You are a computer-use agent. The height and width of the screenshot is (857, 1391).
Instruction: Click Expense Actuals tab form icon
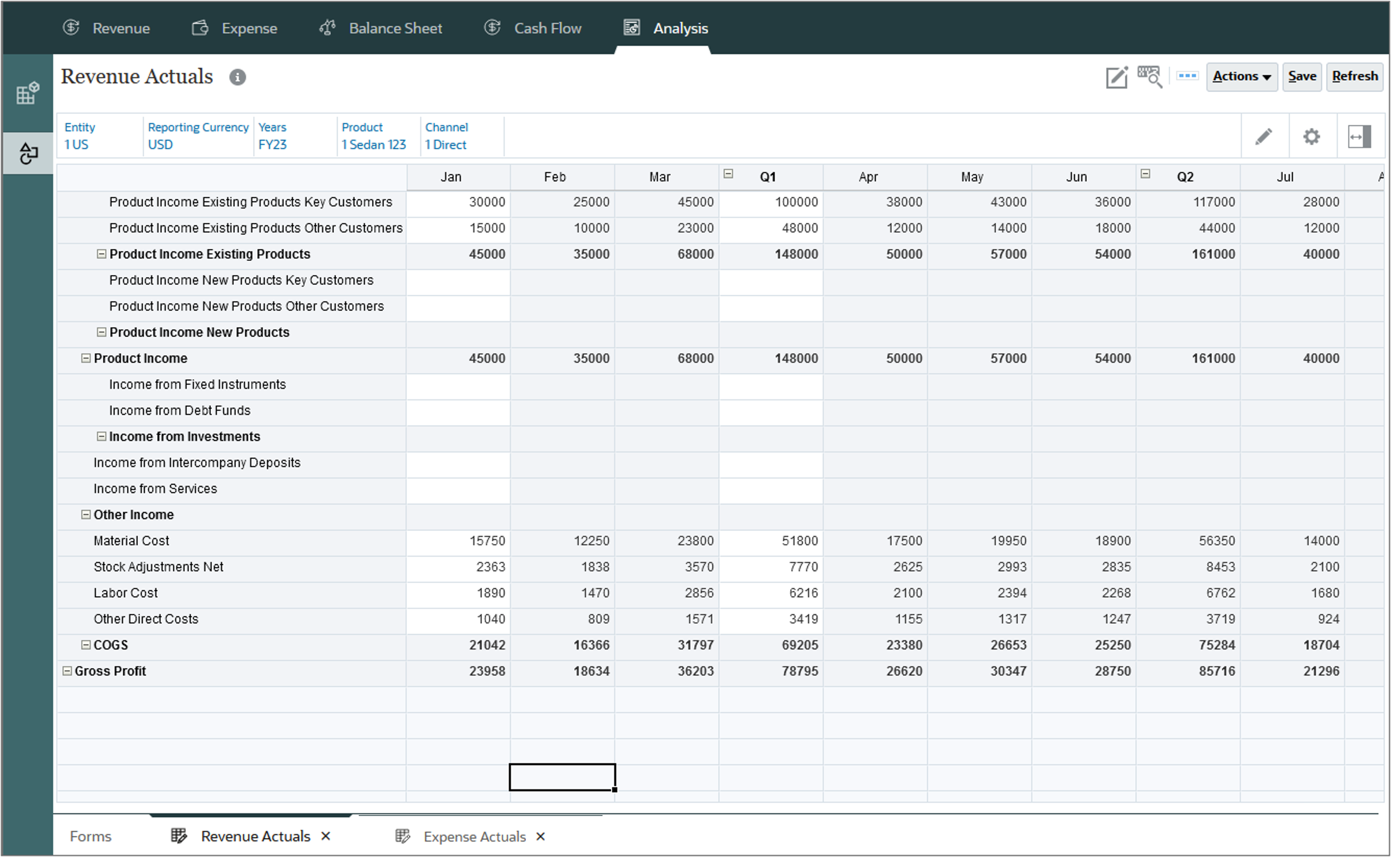(402, 836)
